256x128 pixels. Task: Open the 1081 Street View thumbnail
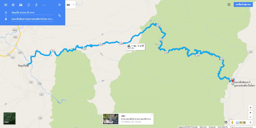pyautogui.click(x=111, y=119)
